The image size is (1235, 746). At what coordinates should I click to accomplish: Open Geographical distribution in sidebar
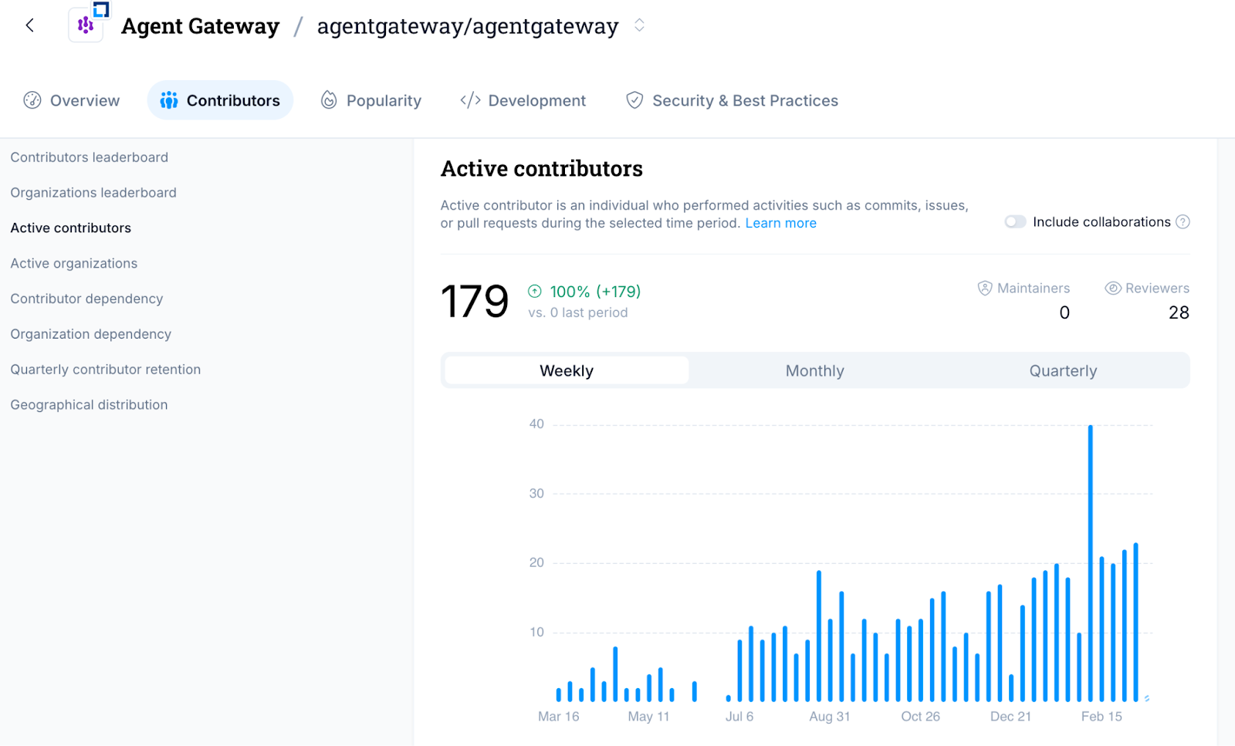pos(89,405)
